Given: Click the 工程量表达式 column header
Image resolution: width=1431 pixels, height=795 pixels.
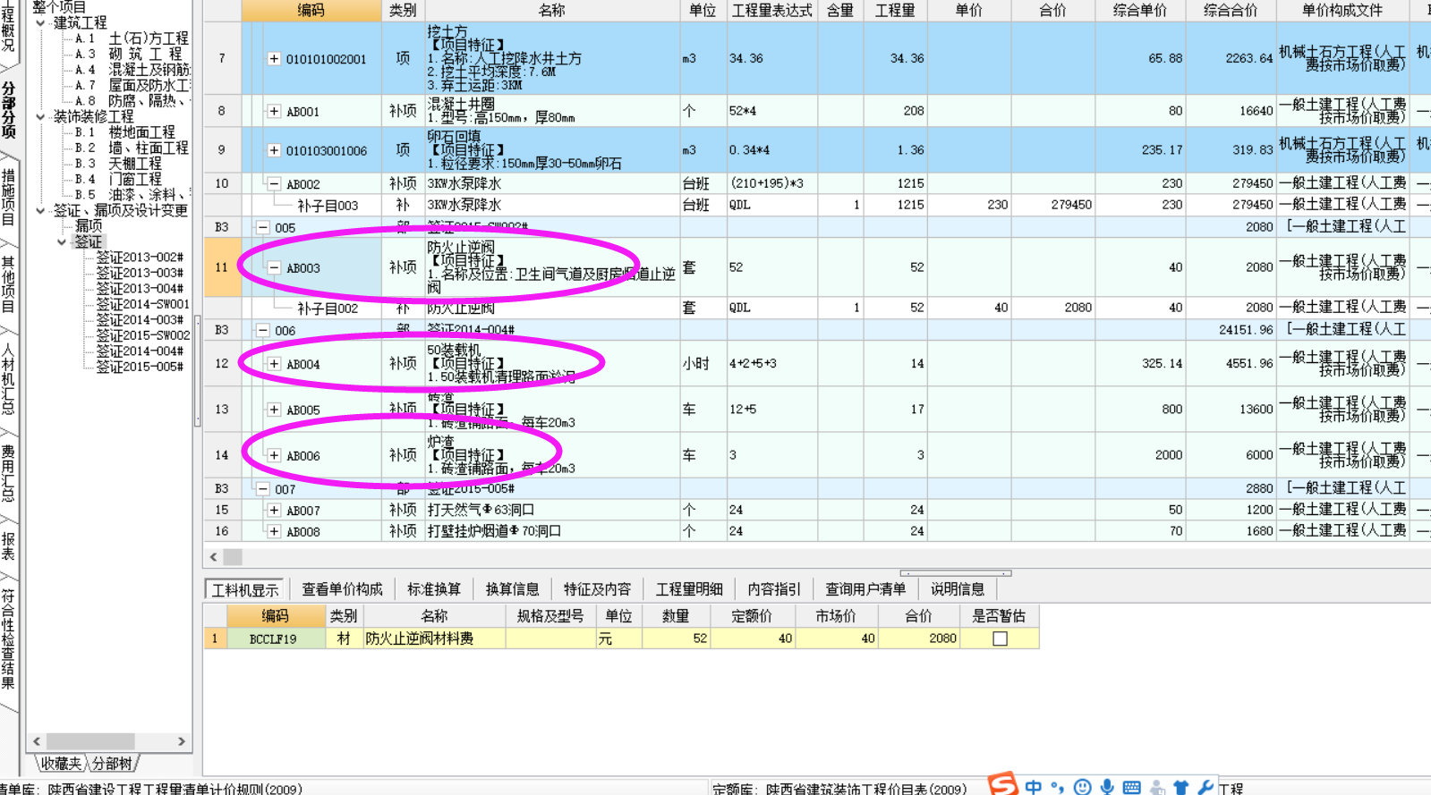Looking at the screenshot, I should tap(771, 11).
